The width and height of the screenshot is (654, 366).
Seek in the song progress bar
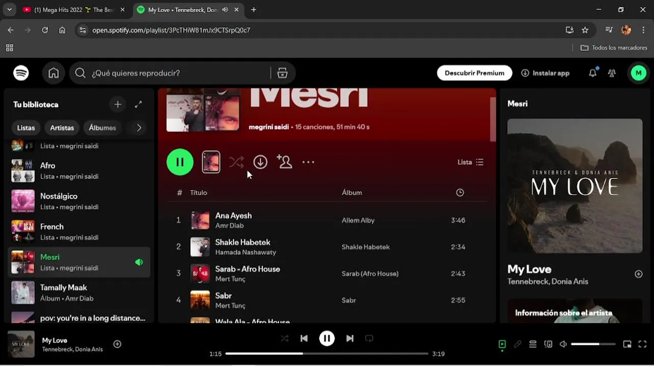coord(327,354)
